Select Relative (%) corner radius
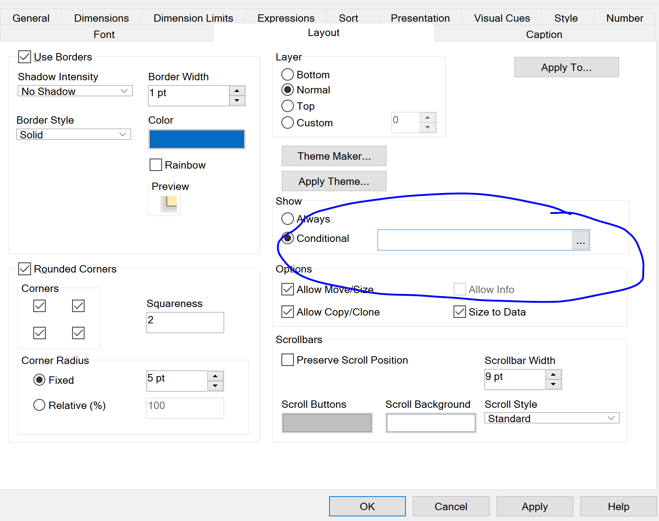Viewport: 659px width, 521px height. (x=40, y=405)
